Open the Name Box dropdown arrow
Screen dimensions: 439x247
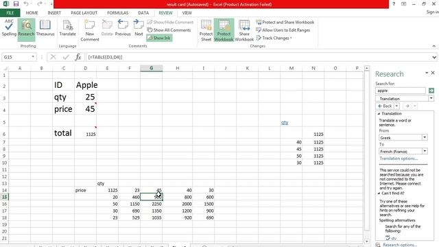[33, 57]
